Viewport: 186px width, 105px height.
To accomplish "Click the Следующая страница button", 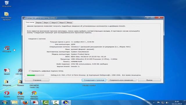I will (94, 80).
